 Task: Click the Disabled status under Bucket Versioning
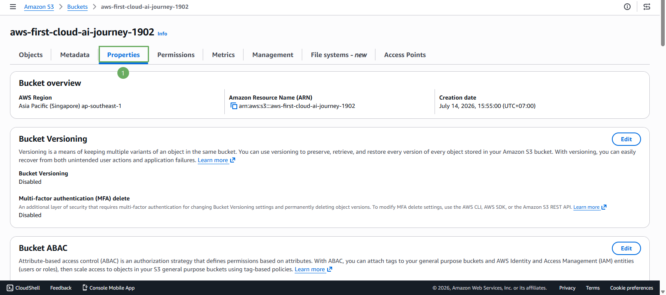[30, 182]
